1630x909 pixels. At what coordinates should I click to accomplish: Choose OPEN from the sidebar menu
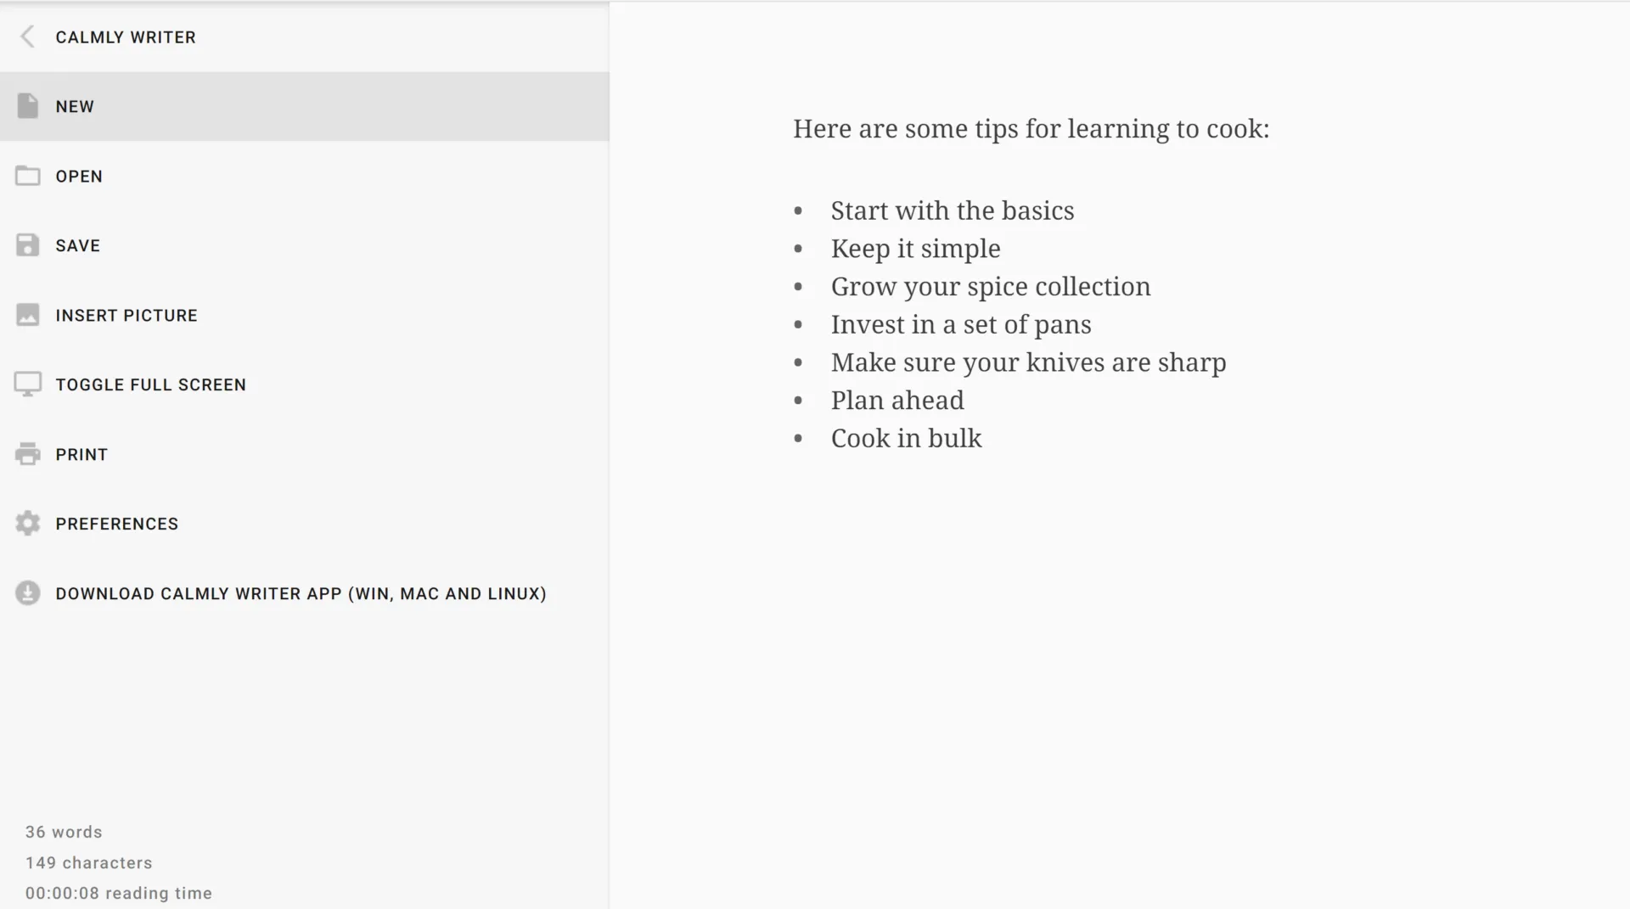(x=79, y=177)
